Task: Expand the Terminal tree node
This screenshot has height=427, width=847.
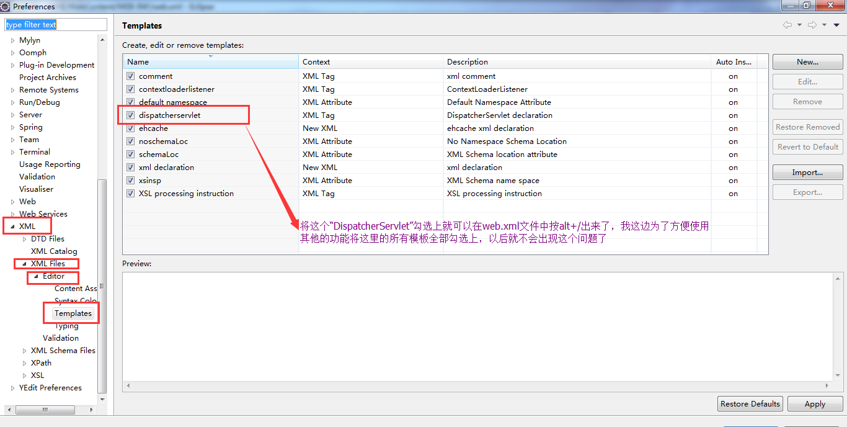Action: click(12, 152)
